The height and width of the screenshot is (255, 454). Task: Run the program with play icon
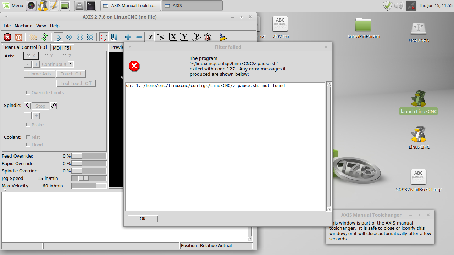click(59, 37)
